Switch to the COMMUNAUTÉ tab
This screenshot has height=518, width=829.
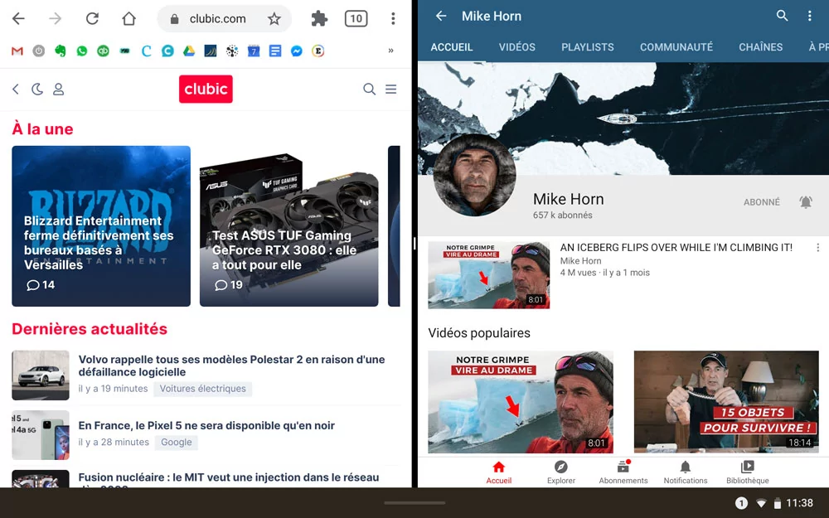[x=676, y=47]
